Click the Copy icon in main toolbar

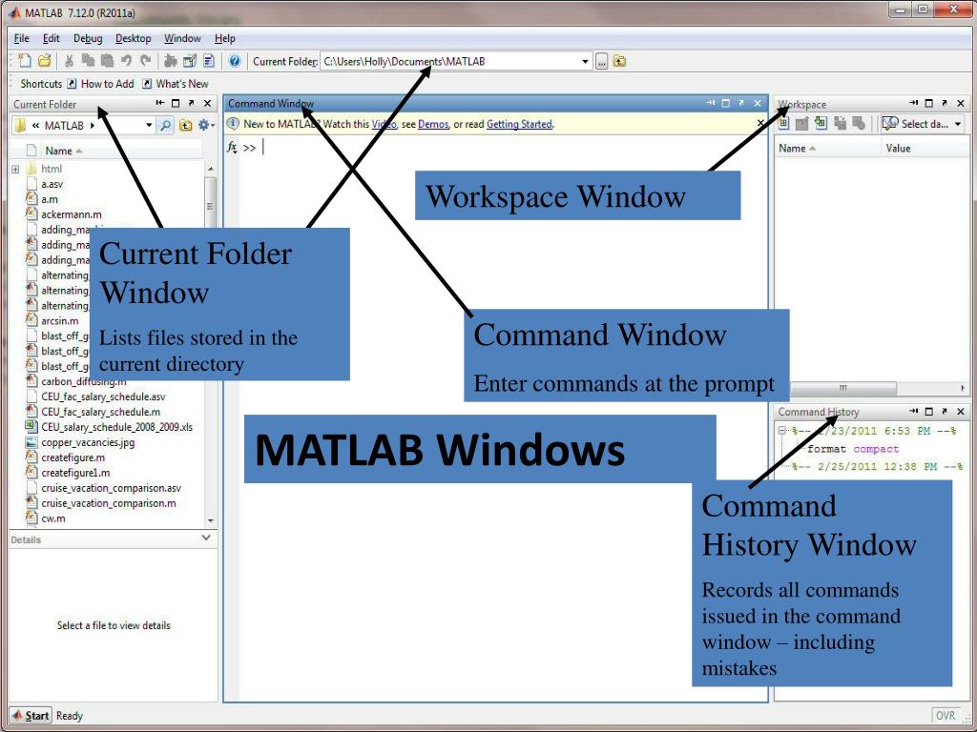89,60
